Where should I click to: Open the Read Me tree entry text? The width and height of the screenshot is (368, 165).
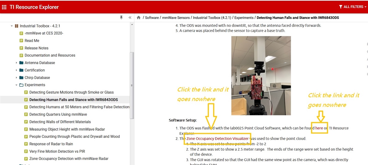click(32, 41)
